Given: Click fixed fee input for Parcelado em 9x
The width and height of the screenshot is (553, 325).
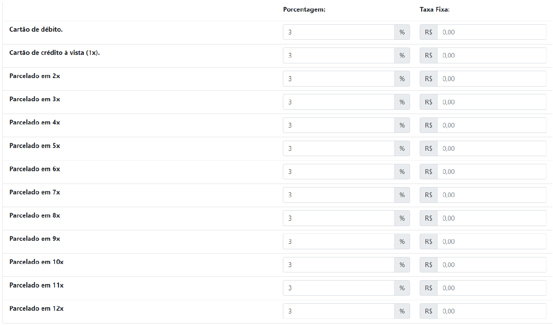Looking at the screenshot, I should tap(491, 242).
